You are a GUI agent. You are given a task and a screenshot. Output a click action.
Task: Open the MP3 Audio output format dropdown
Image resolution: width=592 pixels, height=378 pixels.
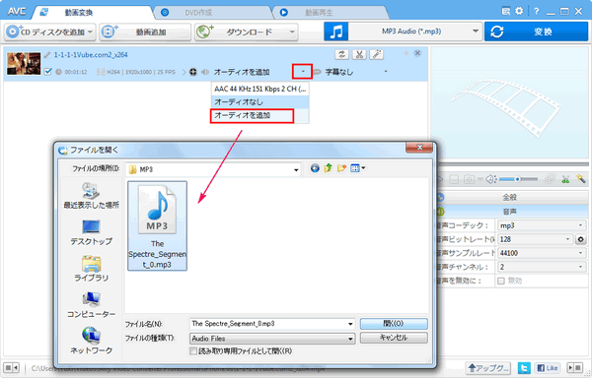pyautogui.click(x=415, y=31)
